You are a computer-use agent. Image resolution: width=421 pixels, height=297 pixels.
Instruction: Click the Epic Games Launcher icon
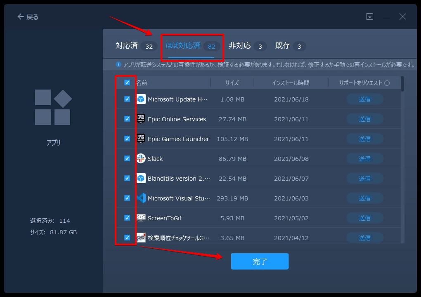[x=141, y=139]
